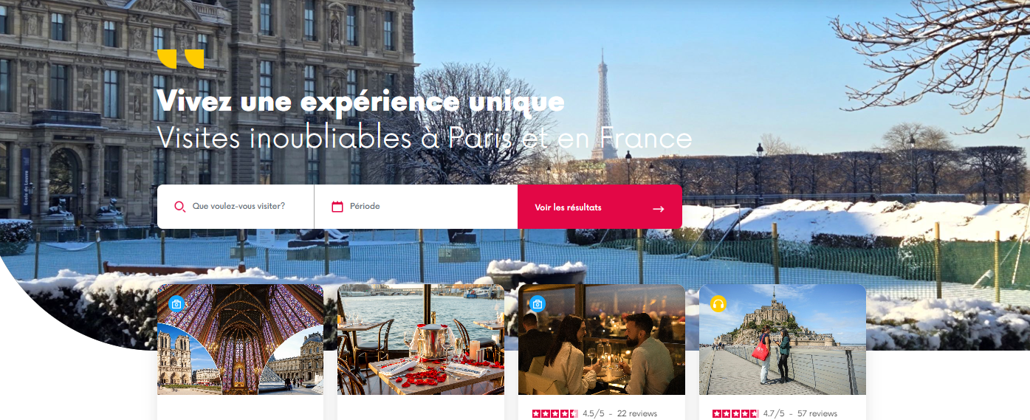Click the arrow icon on Voir les résultats
This screenshot has height=420, width=1030.
pyautogui.click(x=659, y=209)
